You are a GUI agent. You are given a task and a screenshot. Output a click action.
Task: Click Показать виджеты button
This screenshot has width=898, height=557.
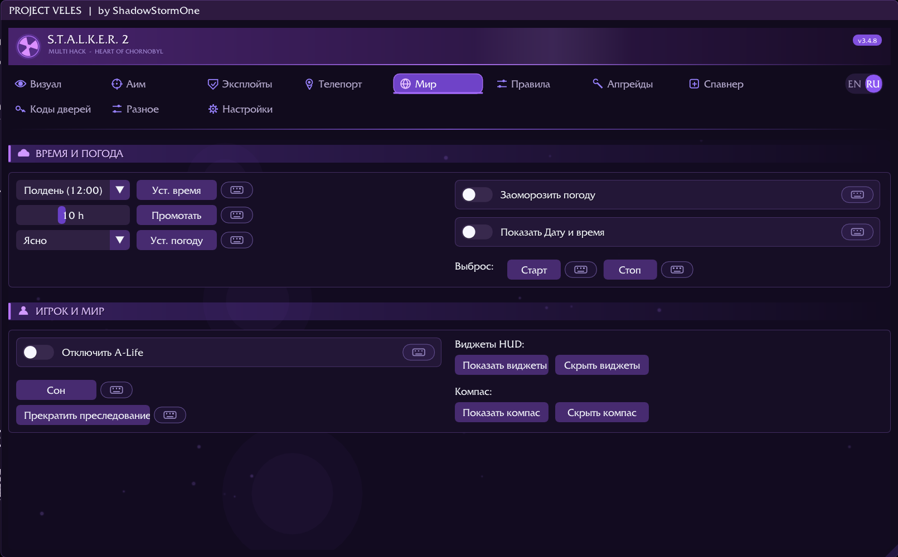[502, 365]
